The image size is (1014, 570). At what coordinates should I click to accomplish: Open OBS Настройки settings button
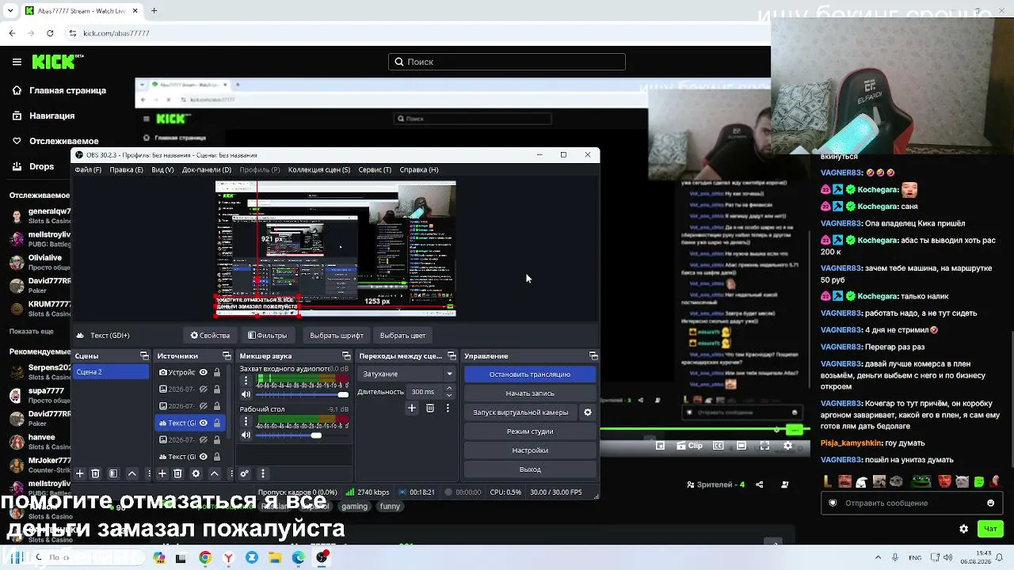pyautogui.click(x=530, y=450)
